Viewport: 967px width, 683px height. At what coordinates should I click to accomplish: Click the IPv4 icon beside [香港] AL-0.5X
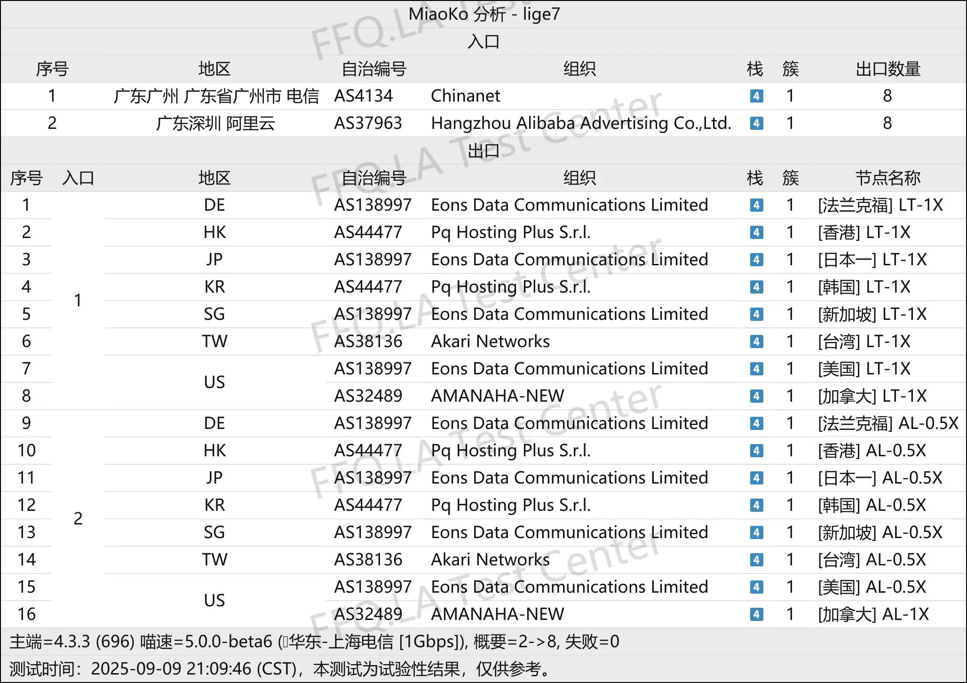click(756, 451)
